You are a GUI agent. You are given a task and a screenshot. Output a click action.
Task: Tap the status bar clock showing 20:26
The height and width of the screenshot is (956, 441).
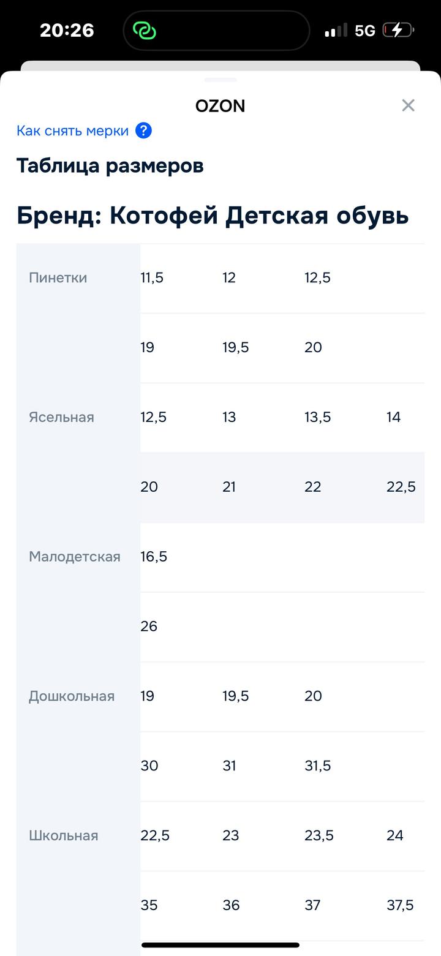tap(67, 30)
